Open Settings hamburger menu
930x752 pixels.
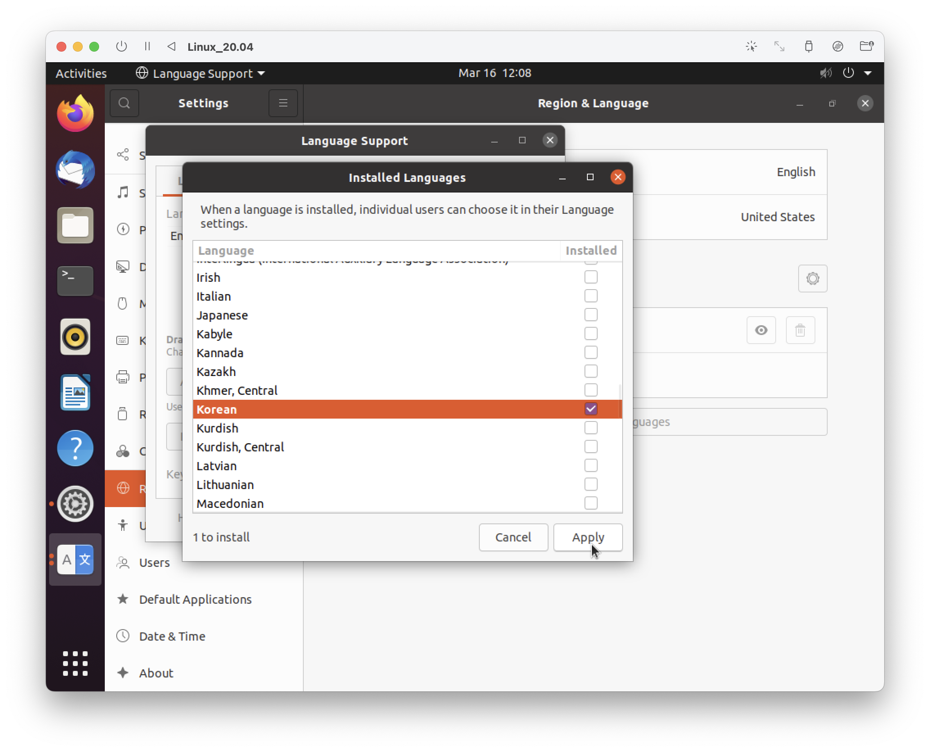(283, 103)
